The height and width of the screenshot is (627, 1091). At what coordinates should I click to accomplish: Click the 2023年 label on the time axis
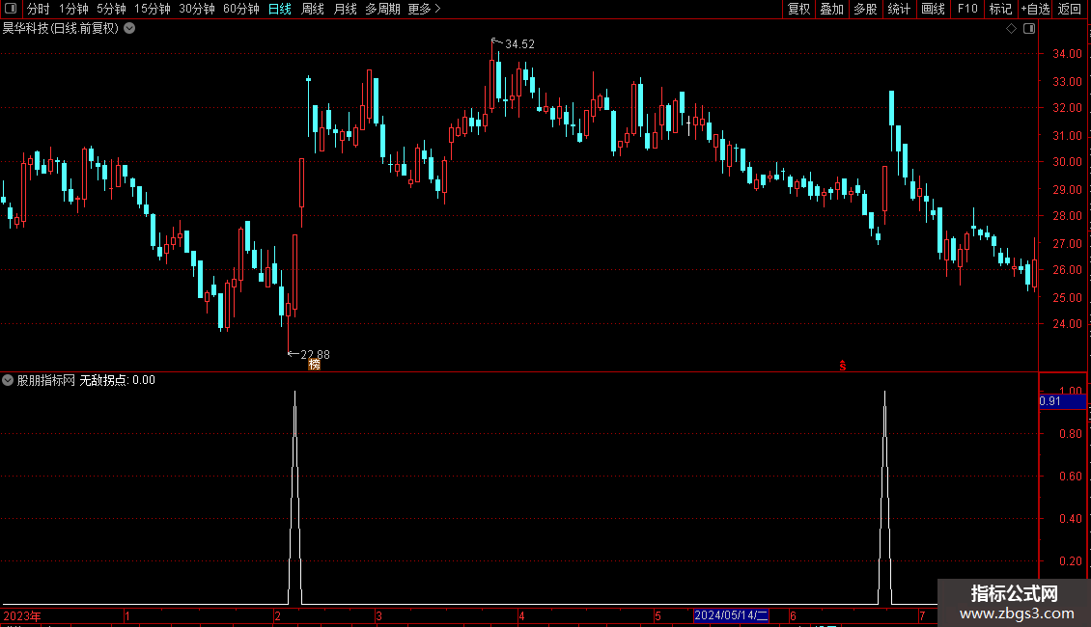pyautogui.click(x=22, y=615)
